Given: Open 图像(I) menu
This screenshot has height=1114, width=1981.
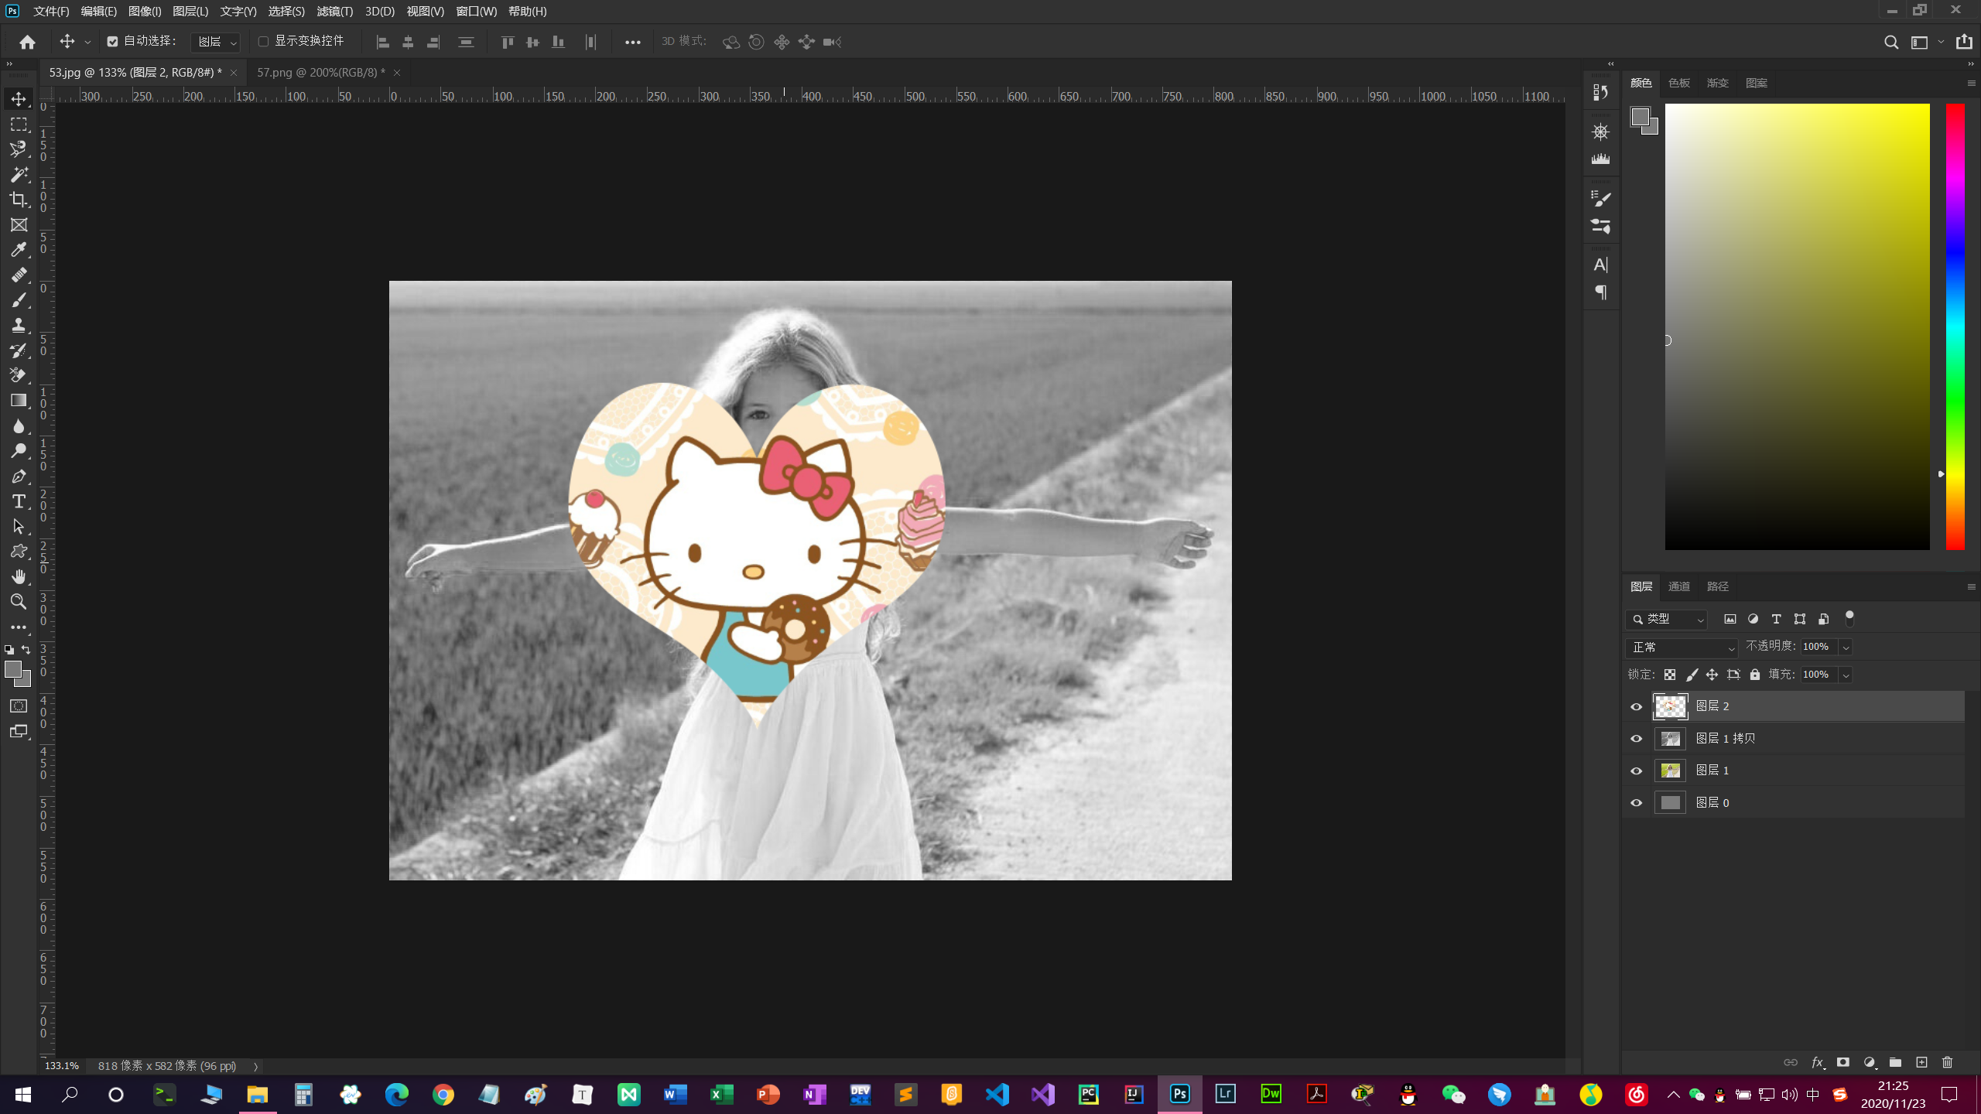Looking at the screenshot, I should pos(145,11).
